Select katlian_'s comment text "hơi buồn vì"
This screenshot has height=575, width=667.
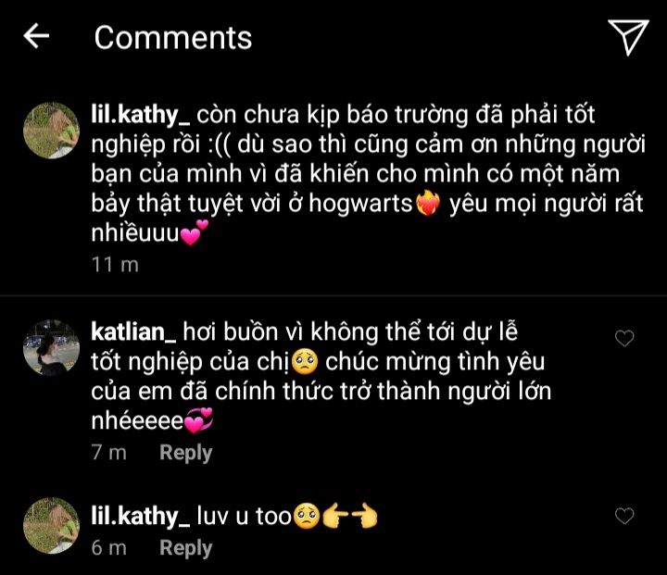click(x=244, y=331)
